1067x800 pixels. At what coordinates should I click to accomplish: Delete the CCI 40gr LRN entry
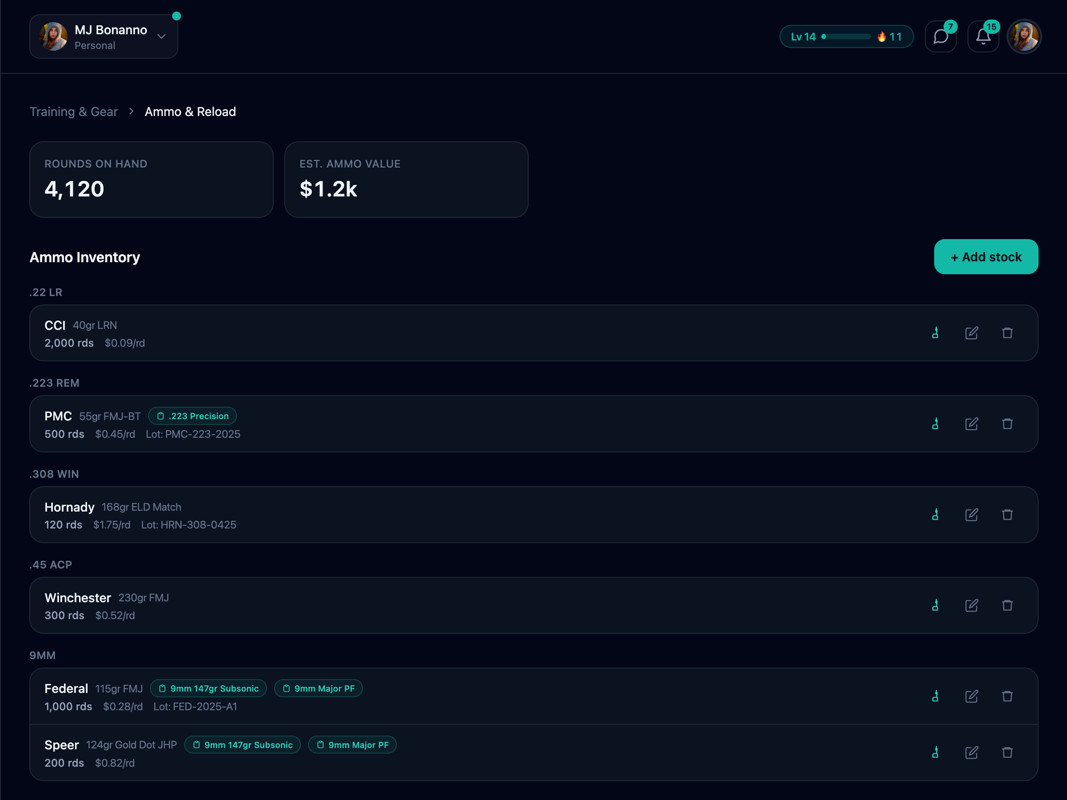point(1007,333)
